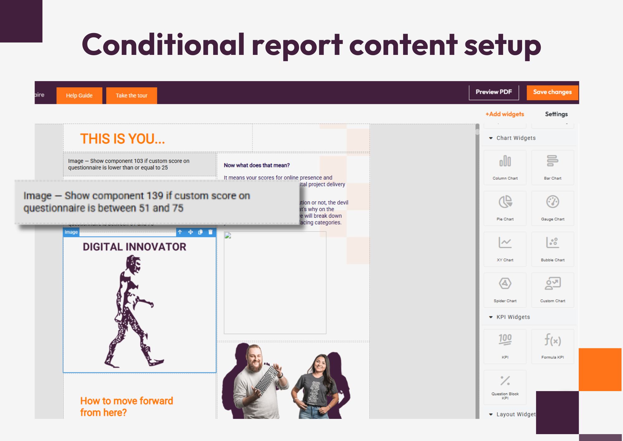Switch to the Settings tab

(x=556, y=114)
